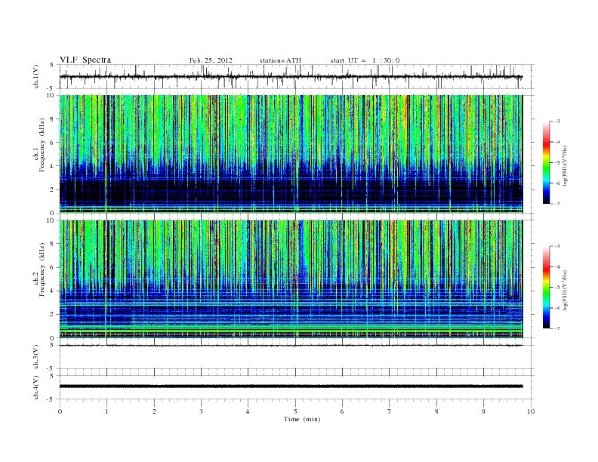The height and width of the screenshot is (462, 598).
Task: Click the 'Time (min)' axis label
Action: point(302,419)
